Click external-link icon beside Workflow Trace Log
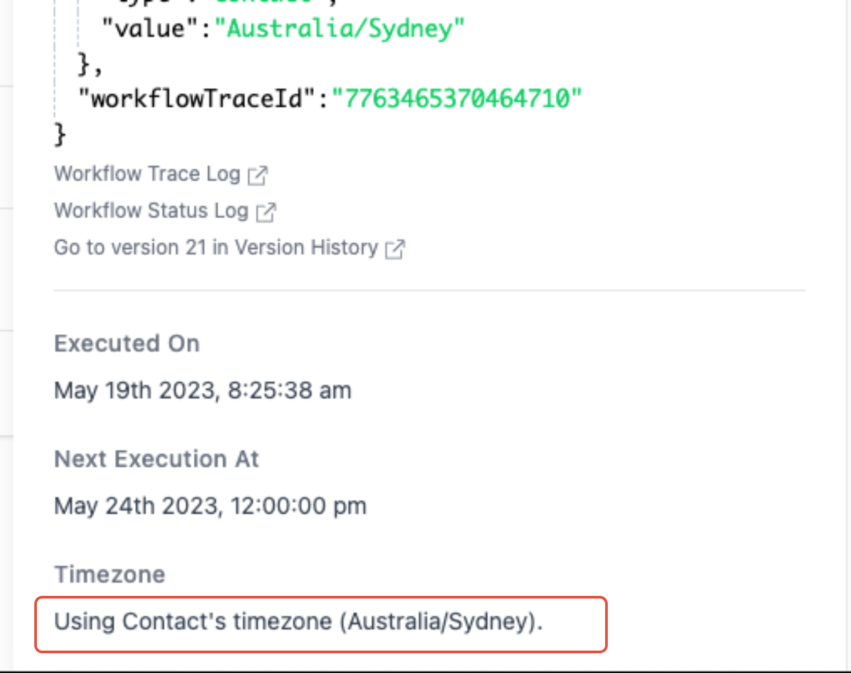 (x=258, y=175)
